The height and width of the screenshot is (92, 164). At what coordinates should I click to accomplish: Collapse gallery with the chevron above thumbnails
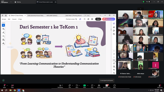pos(140,9)
